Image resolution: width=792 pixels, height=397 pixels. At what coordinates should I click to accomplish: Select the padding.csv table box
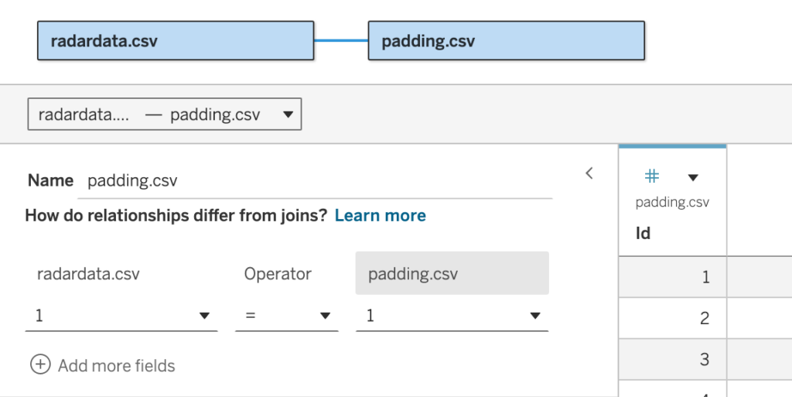pyautogui.click(x=507, y=41)
